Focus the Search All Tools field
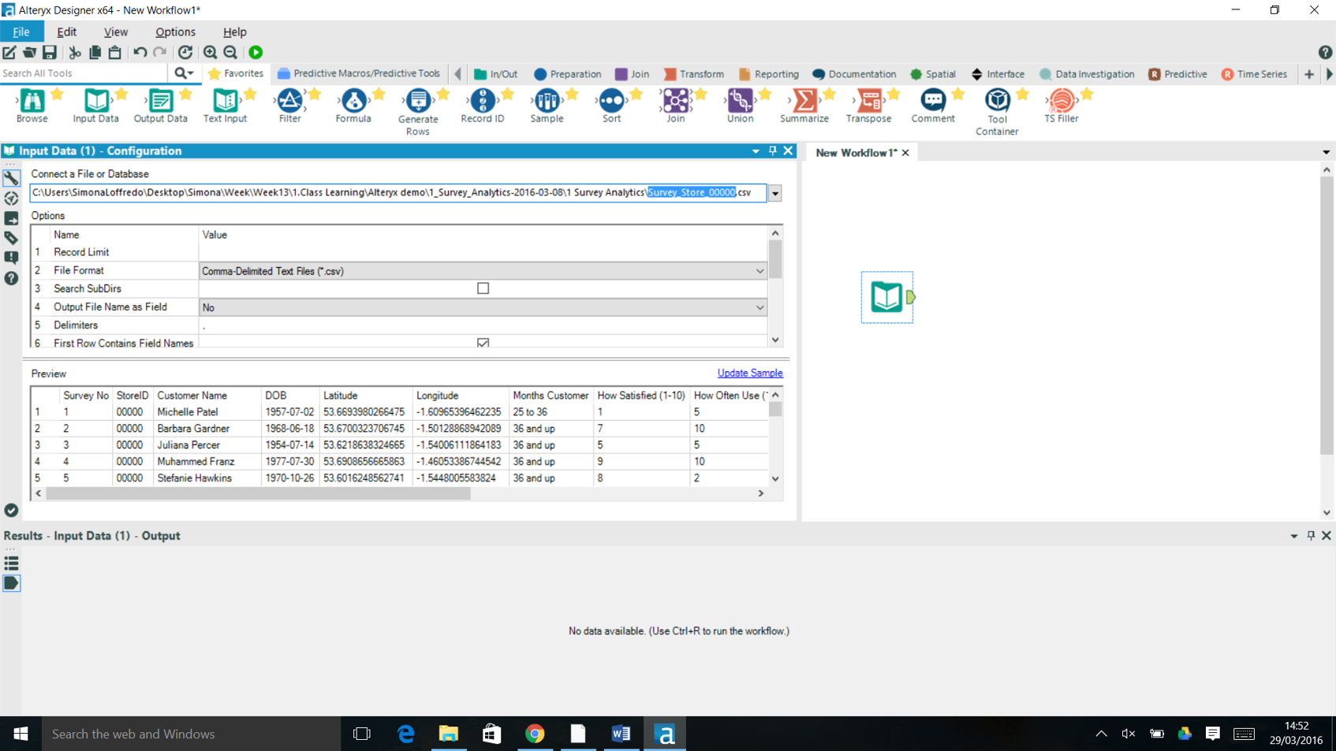1336x751 pixels. [x=84, y=73]
